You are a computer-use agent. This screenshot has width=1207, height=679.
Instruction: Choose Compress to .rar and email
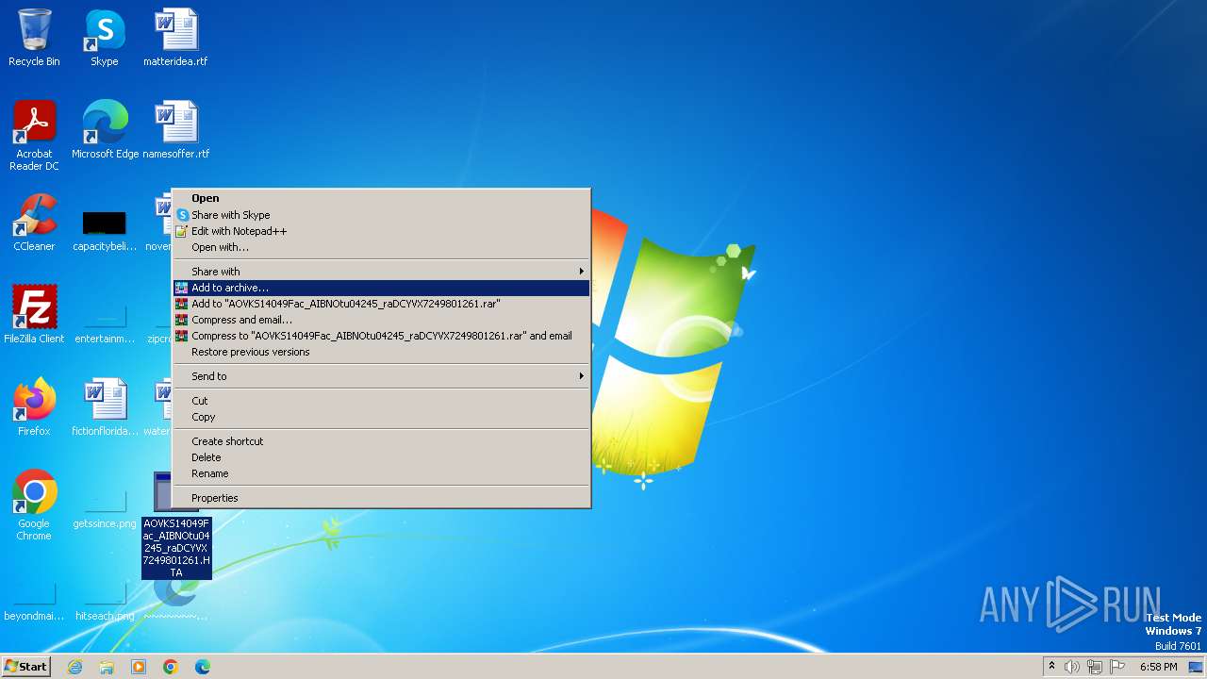pos(381,336)
